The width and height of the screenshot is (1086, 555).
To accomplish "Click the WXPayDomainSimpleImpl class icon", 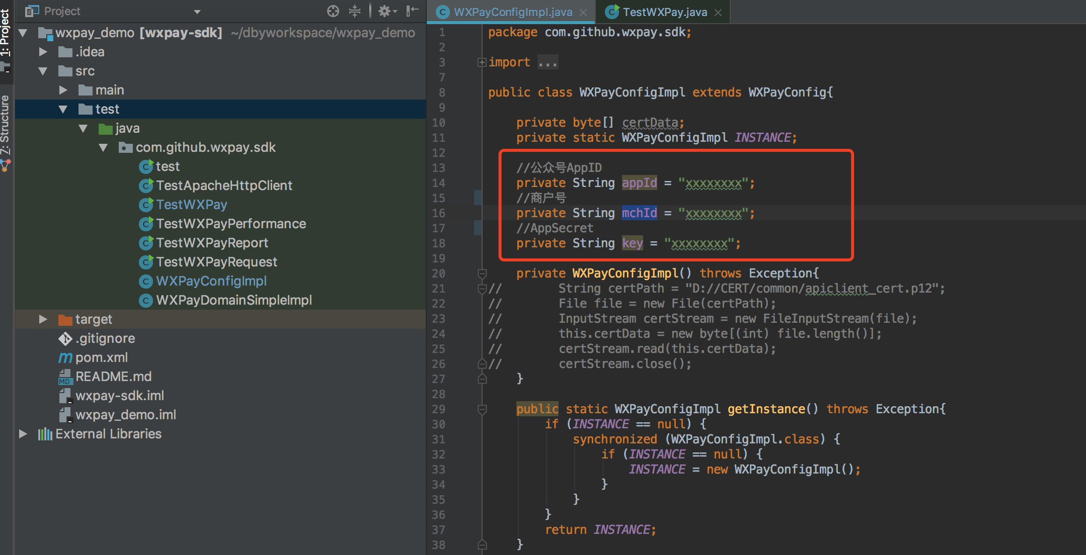I will click(146, 300).
